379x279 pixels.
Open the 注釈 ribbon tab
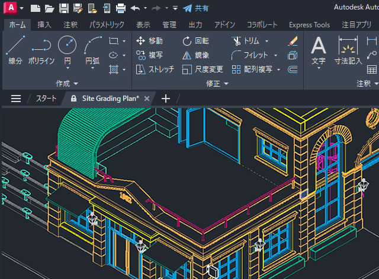(70, 25)
